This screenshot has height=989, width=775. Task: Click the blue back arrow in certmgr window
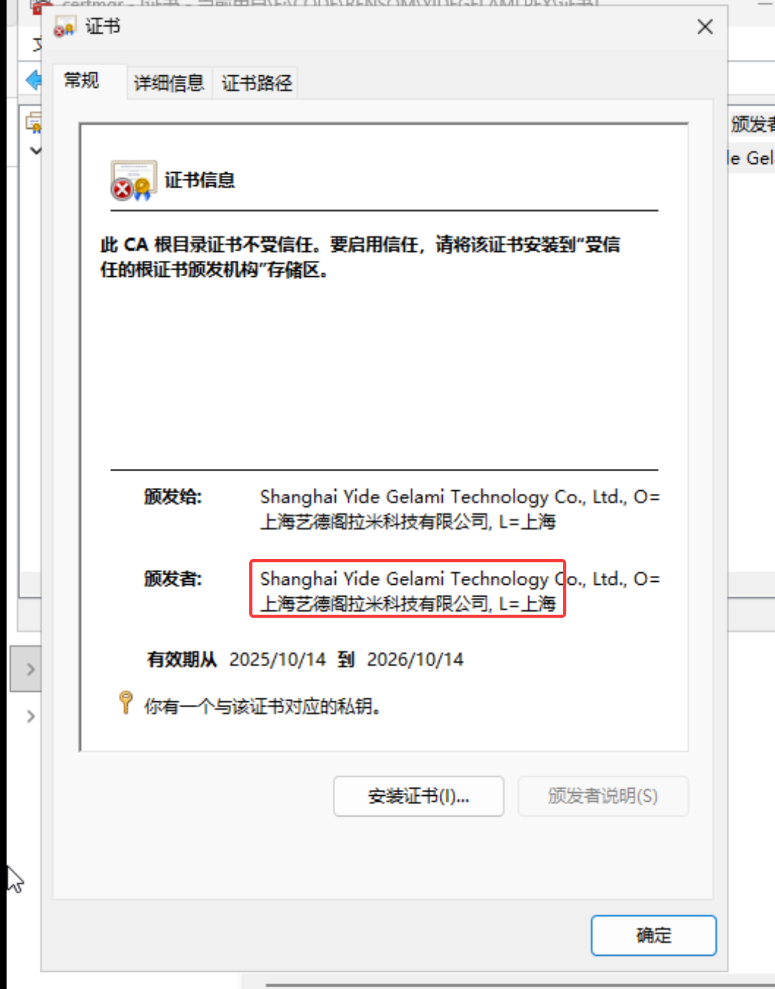pyautogui.click(x=34, y=80)
